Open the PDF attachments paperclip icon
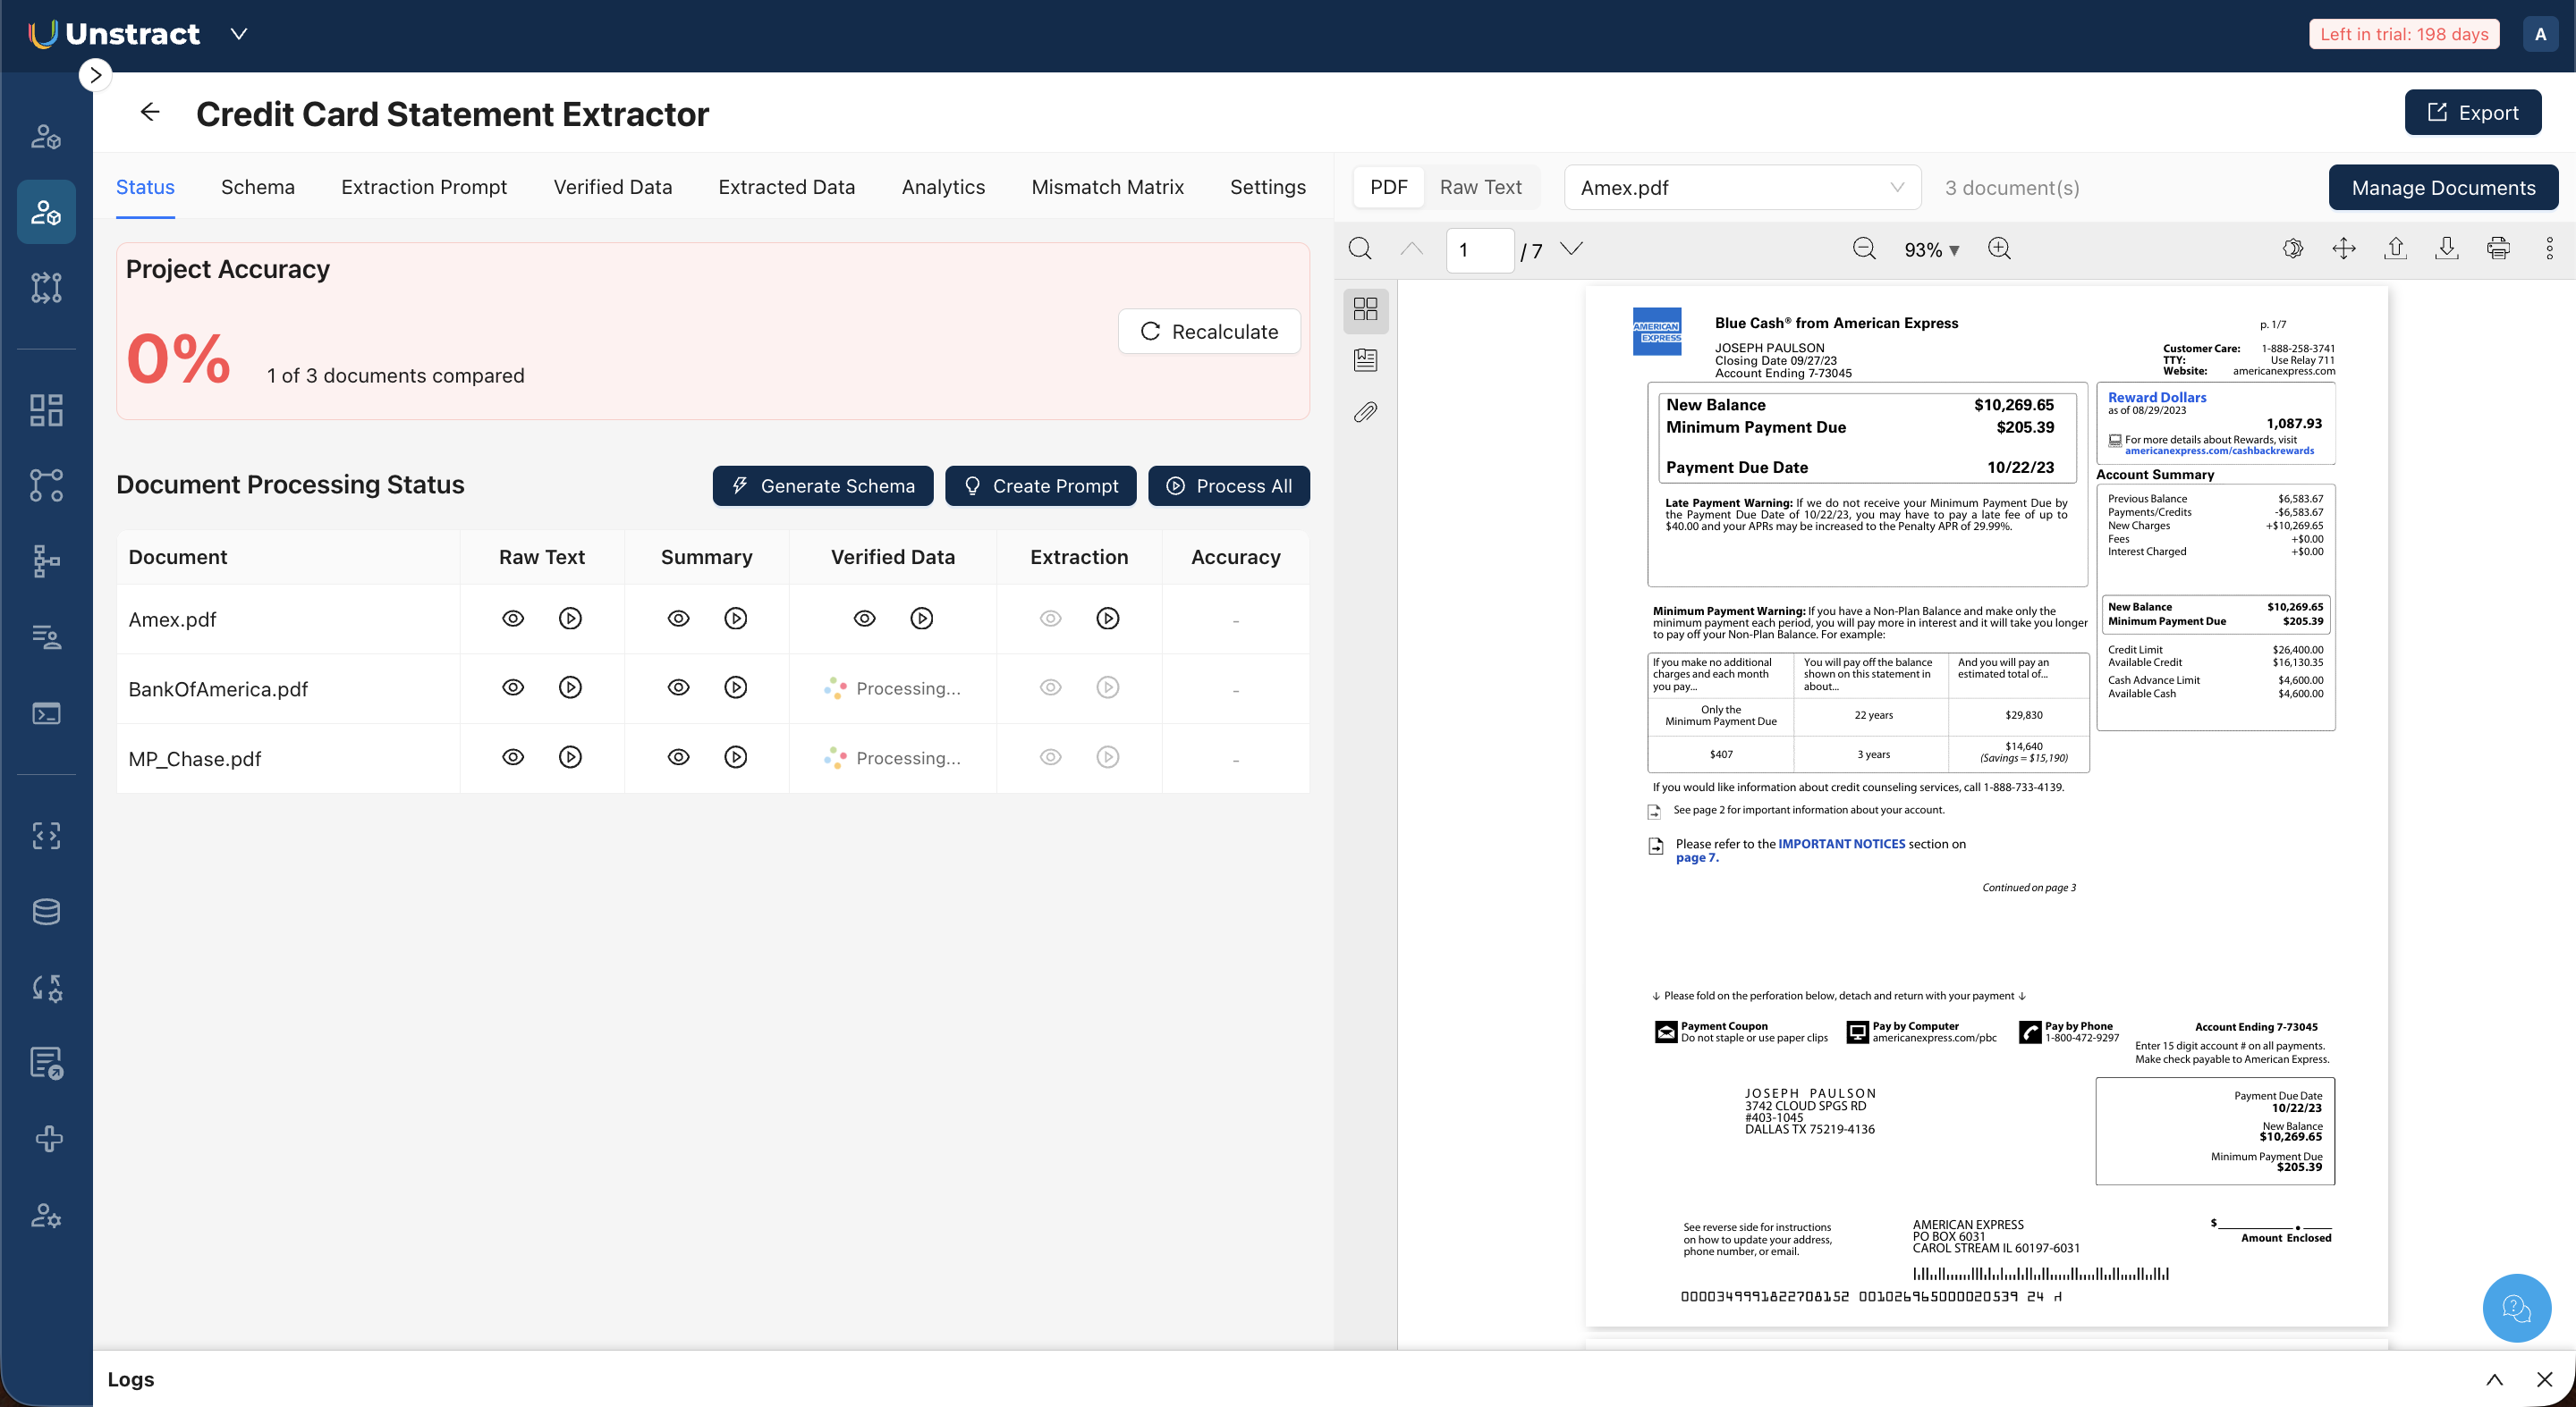 pos(1365,412)
